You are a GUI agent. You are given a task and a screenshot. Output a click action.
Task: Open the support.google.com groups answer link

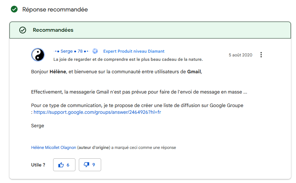tap(97, 112)
